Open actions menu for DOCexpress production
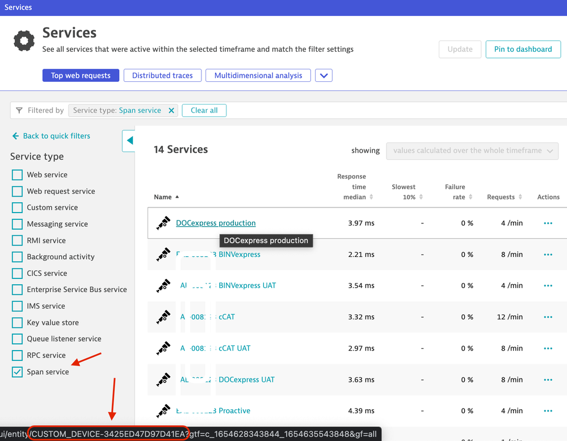Screen dimensions: 567x441 point(548,223)
